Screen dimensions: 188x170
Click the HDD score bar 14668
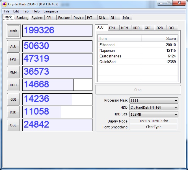57,85
